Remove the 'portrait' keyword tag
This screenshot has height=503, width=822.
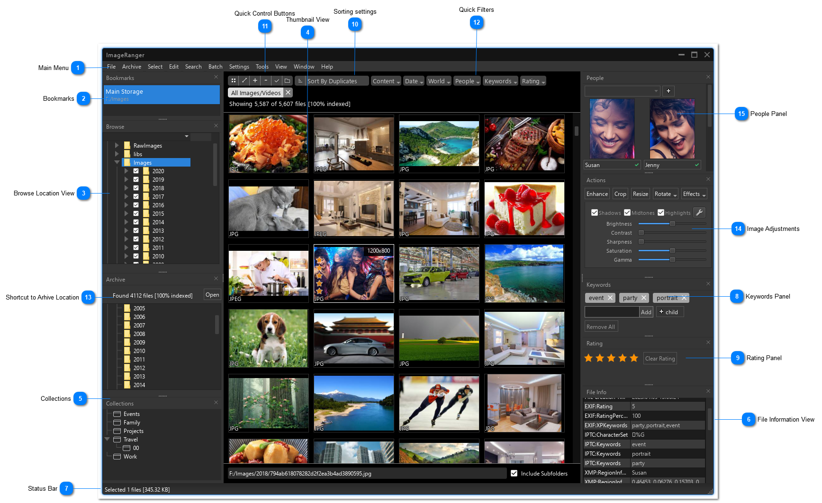pyautogui.click(x=684, y=298)
